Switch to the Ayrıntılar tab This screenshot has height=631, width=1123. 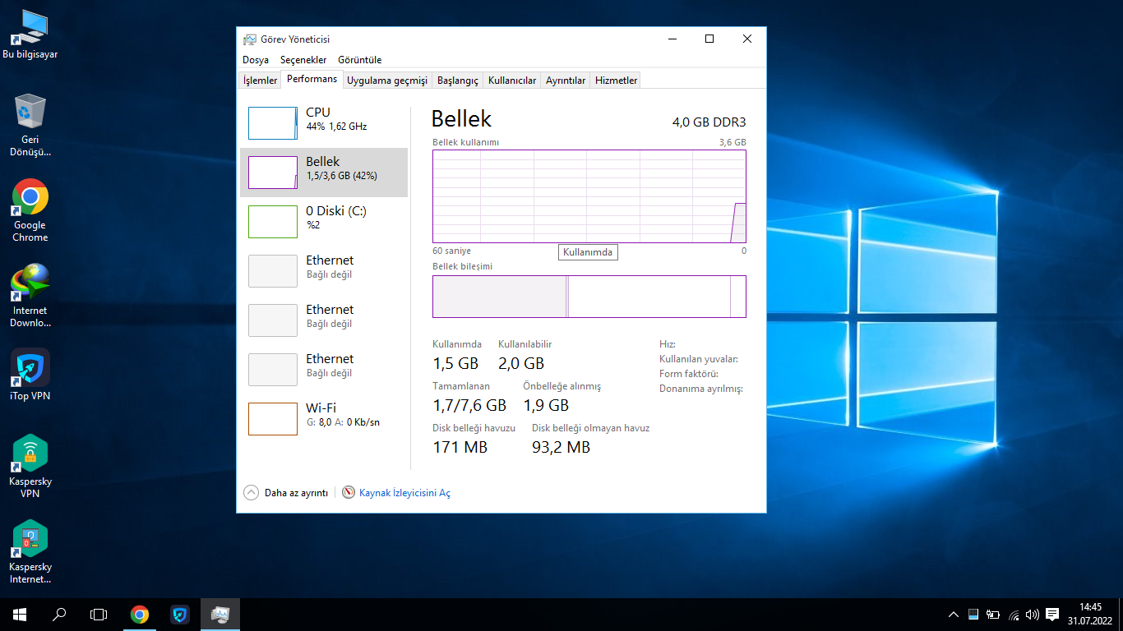[x=566, y=81]
